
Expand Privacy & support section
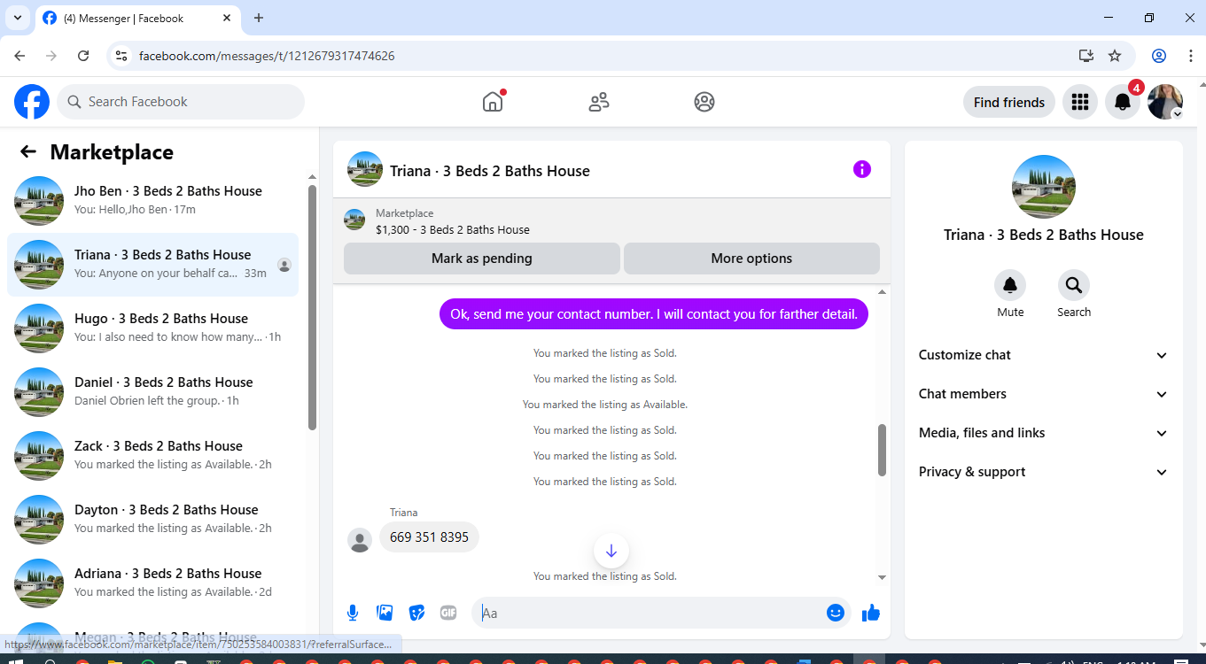point(1044,472)
